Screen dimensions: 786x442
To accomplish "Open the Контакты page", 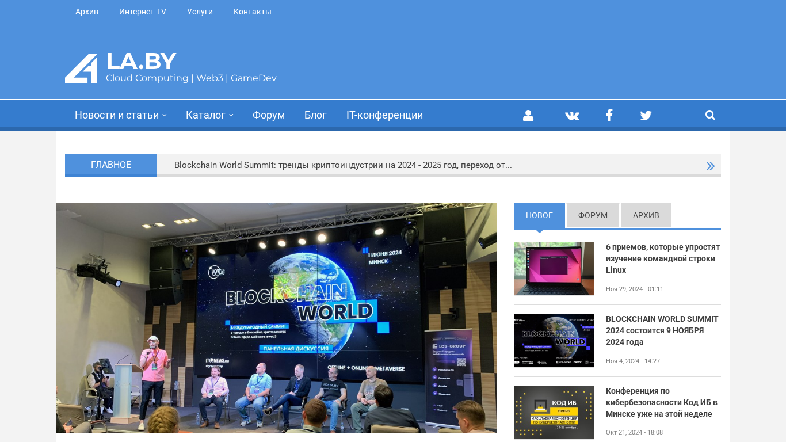I will (x=253, y=12).
